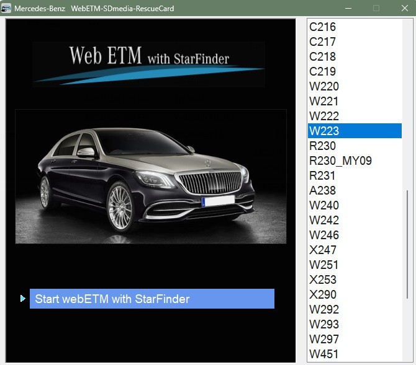The width and height of the screenshot is (416, 365).
Task: Select W246 from the vehicle list
Action: 324,235
